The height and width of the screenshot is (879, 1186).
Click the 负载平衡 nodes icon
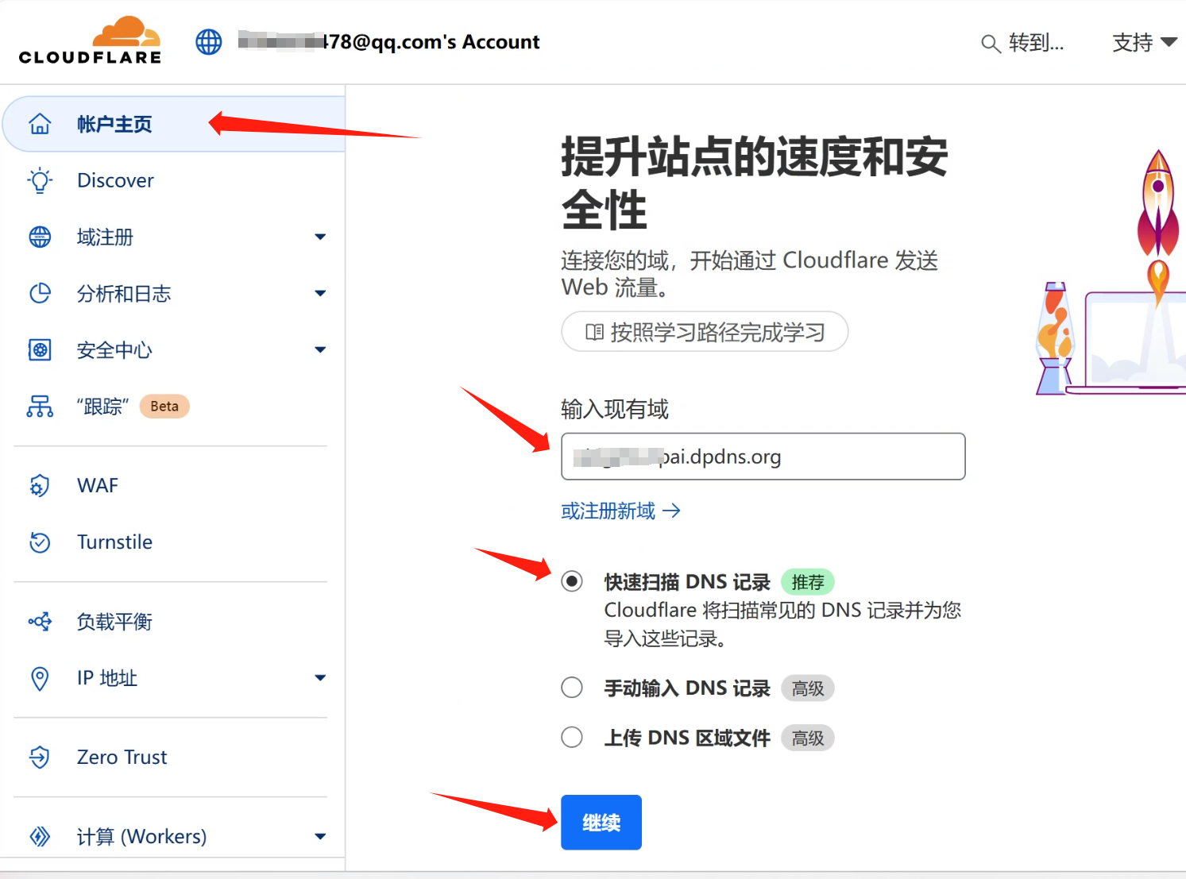pyautogui.click(x=40, y=621)
